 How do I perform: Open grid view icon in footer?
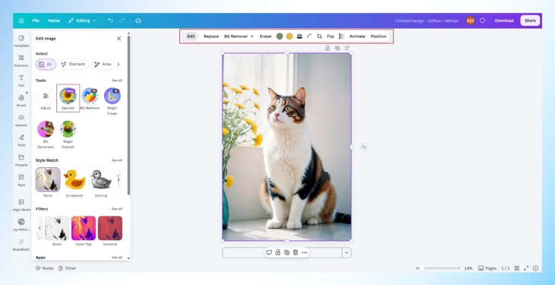click(517, 268)
